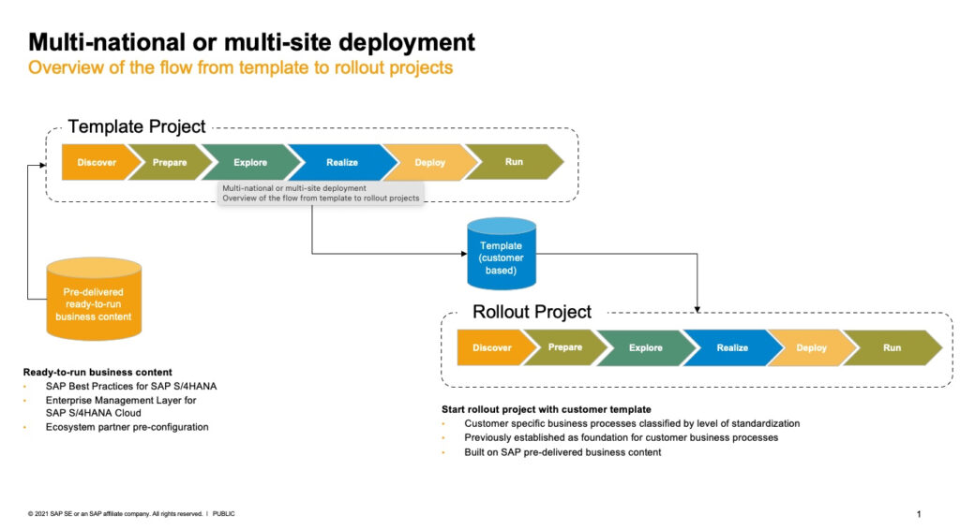Click the slide title Multi-national or multi-site deployment
The width and height of the screenshot is (960, 530).
pyautogui.click(x=251, y=42)
